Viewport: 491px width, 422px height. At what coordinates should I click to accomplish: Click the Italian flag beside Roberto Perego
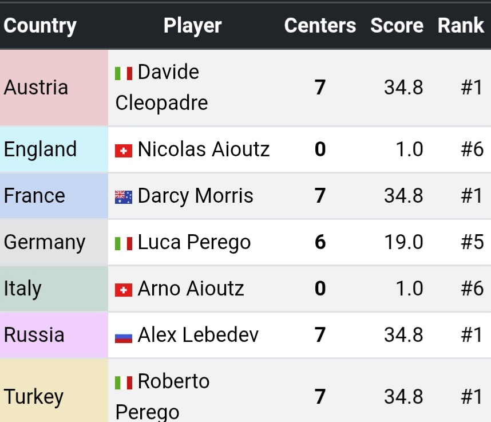pos(124,382)
